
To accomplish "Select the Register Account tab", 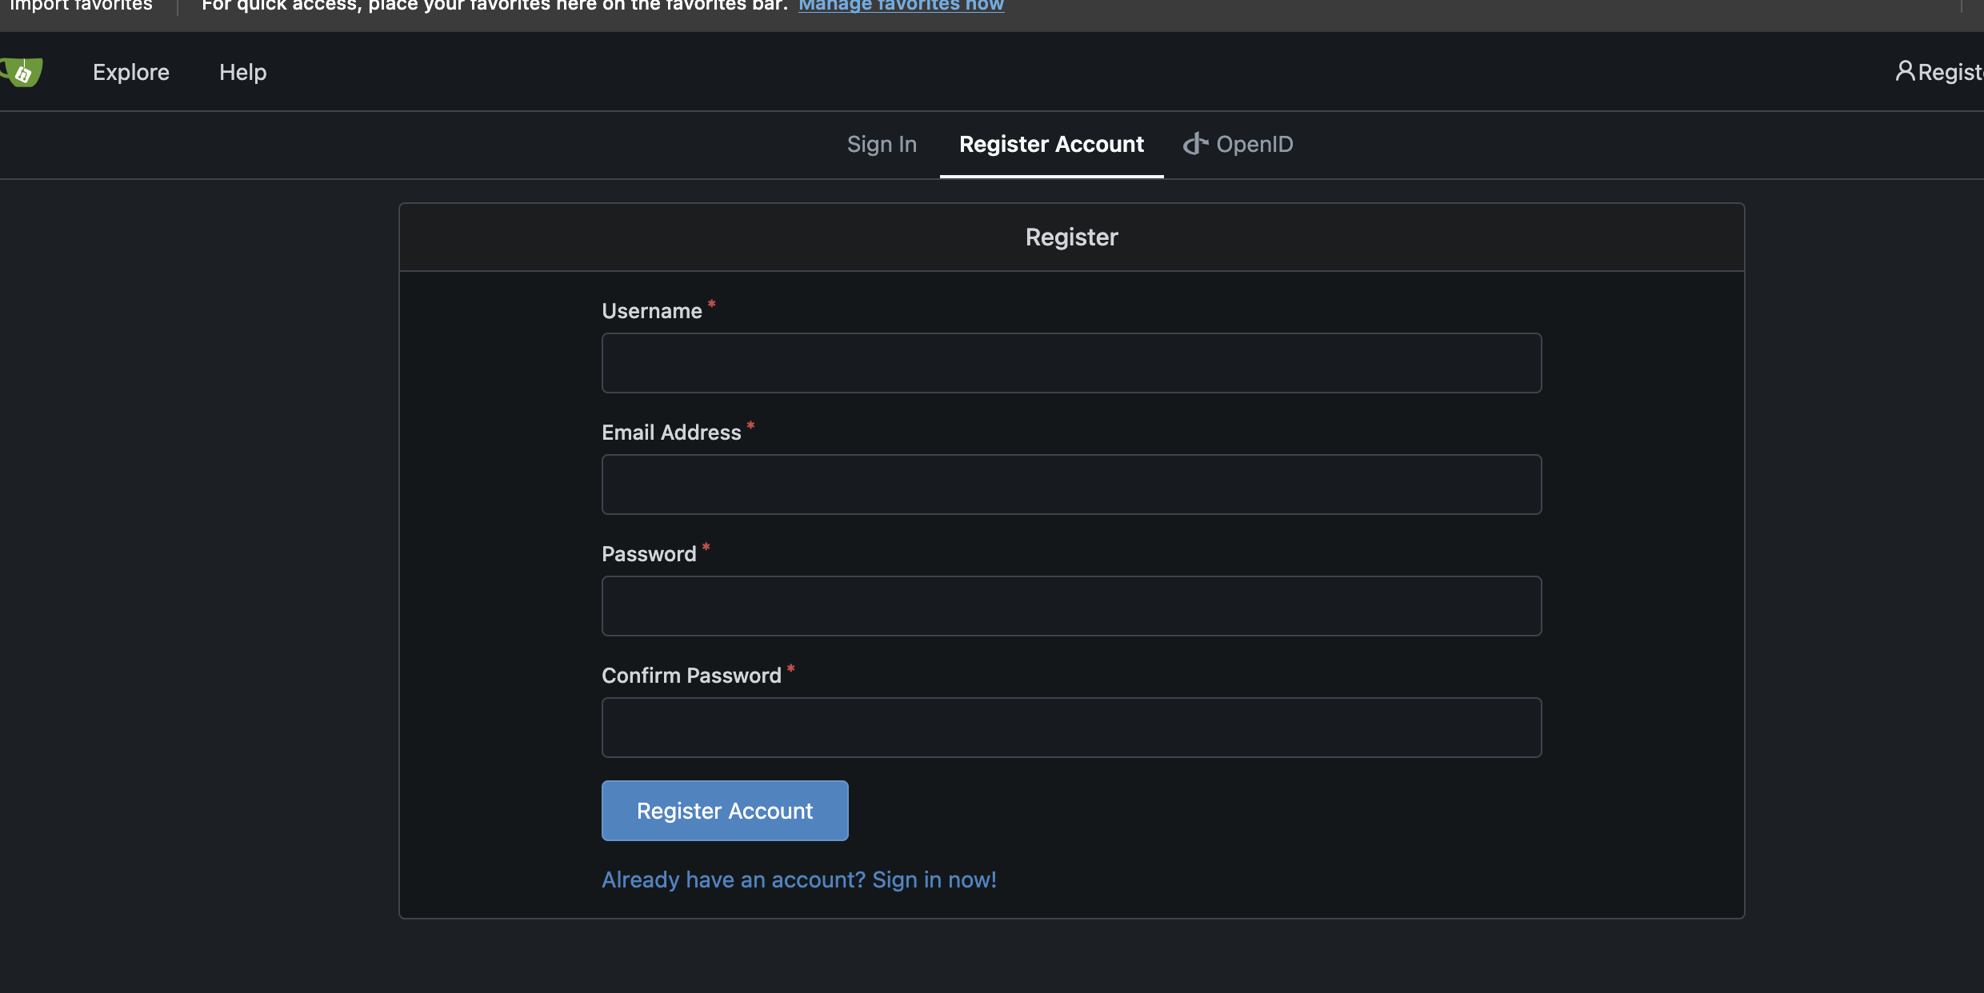I will click(1051, 144).
